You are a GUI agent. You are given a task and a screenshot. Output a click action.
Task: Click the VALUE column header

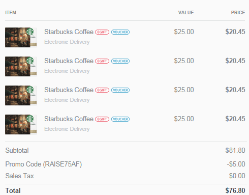[x=186, y=13]
